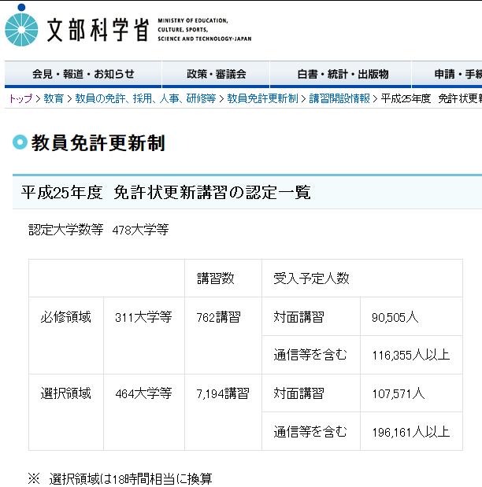Click the 免許状更新講習の認定一覧 section heading
Viewport: 482px width, 487px height.
[x=166, y=192]
